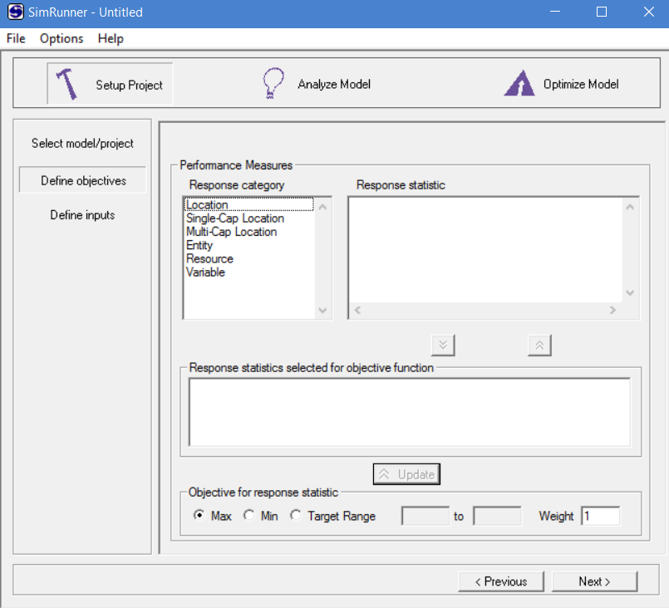Select the Target Range radio button
Viewport: 669px width, 608px height.
tap(296, 515)
